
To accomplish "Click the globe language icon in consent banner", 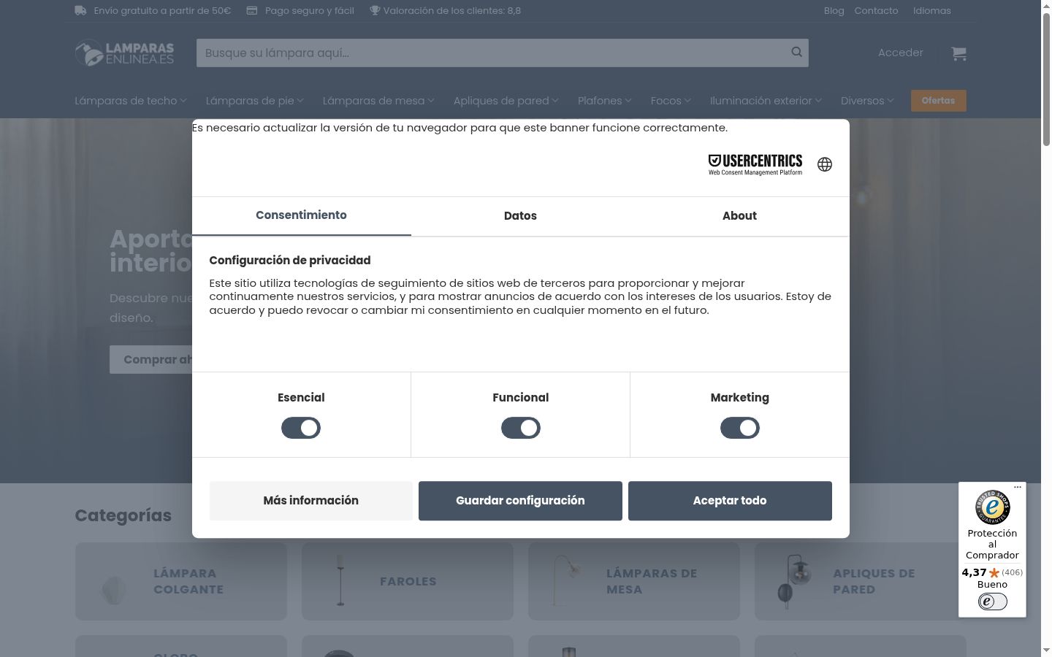I will coord(825,164).
